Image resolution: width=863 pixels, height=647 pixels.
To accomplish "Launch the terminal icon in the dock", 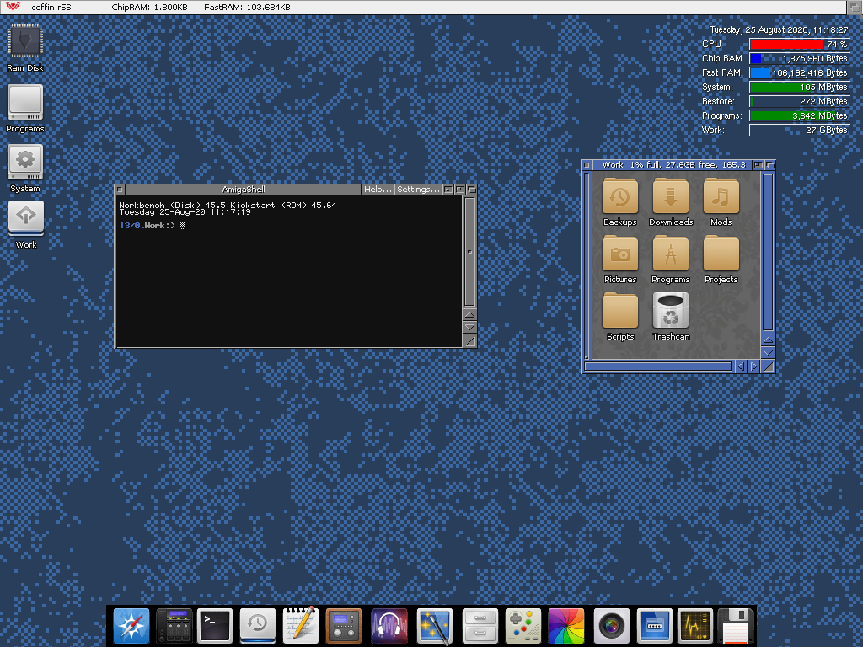I will coord(214,626).
